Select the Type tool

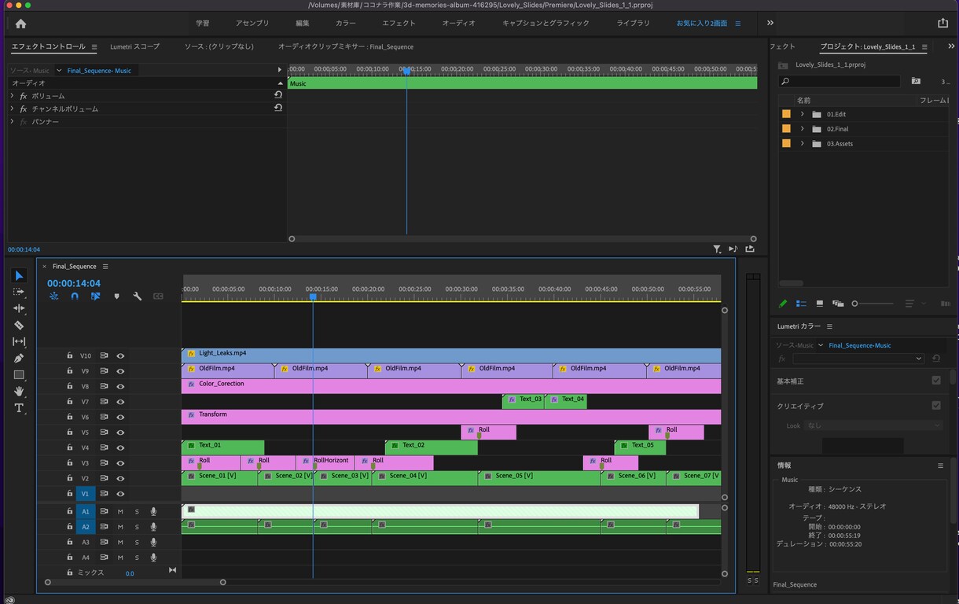19,408
